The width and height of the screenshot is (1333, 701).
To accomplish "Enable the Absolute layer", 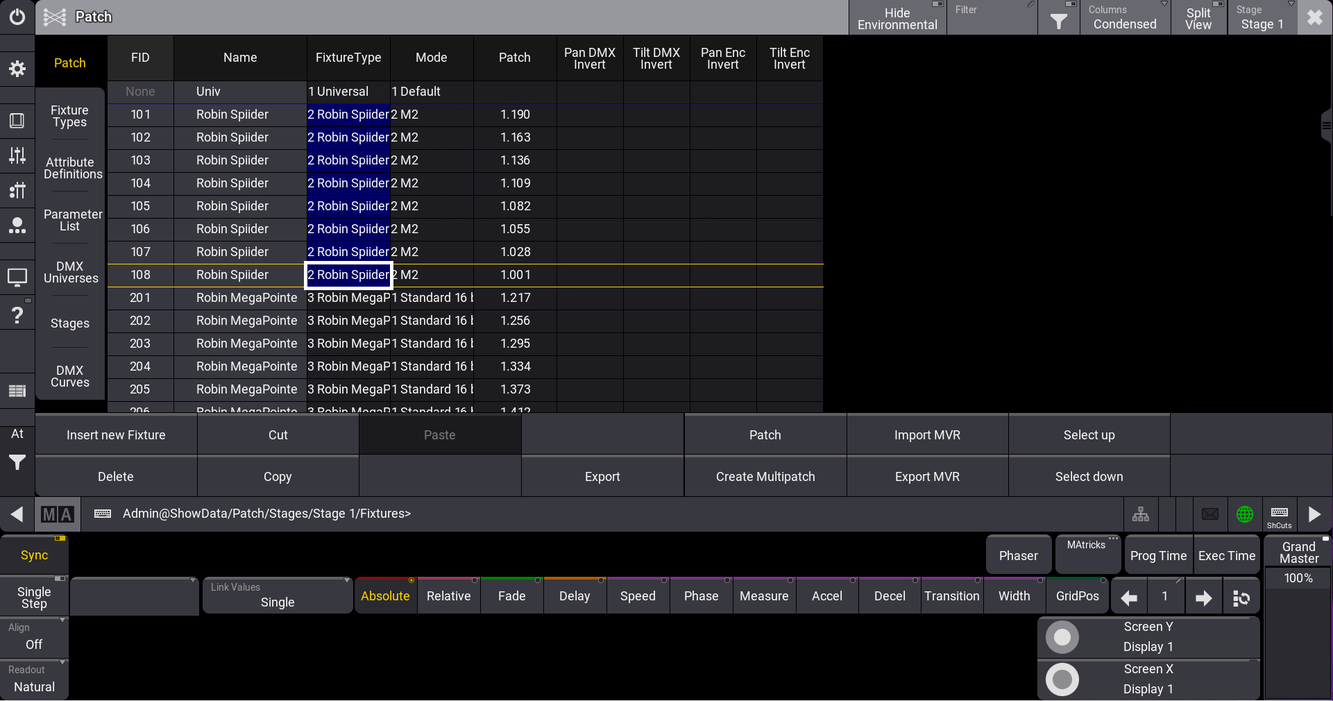I will coord(385,596).
